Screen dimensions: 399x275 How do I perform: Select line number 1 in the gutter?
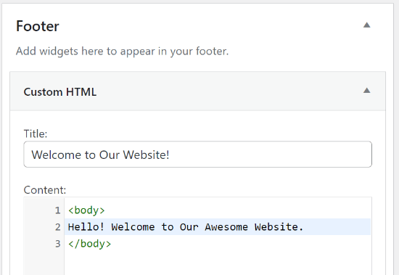pos(58,210)
